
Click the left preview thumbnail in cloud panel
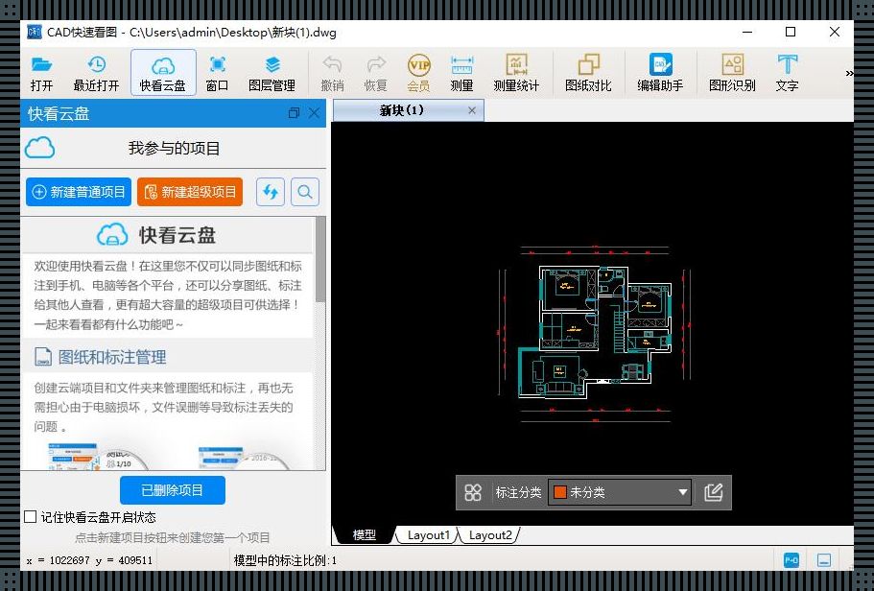coord(98,456)
